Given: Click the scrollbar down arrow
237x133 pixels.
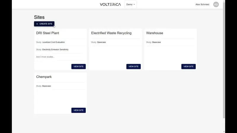Looking at the screenshot, I should point(224,132).
